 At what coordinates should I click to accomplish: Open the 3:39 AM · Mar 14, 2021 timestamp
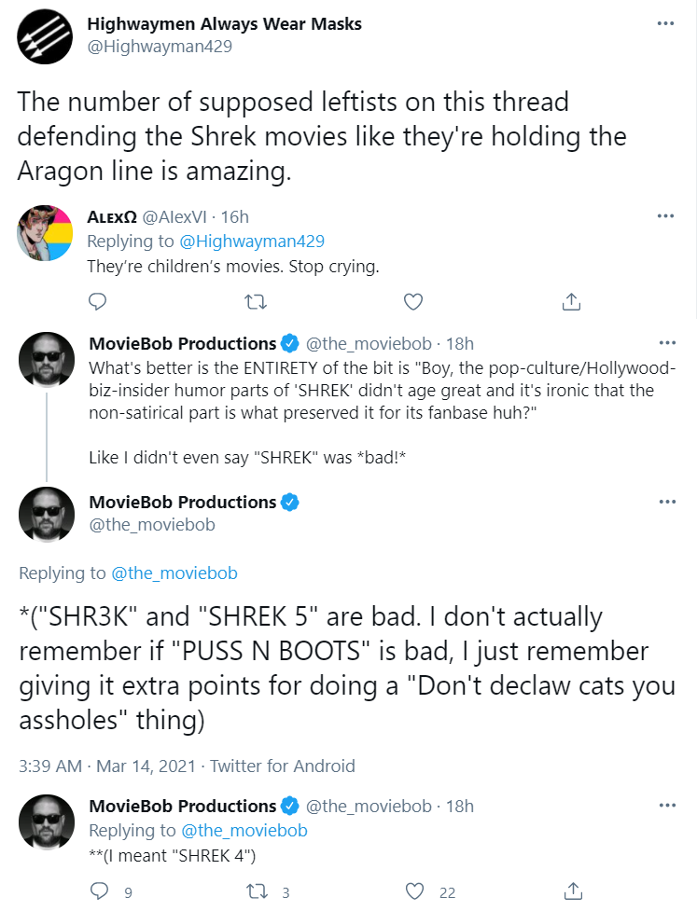coord(107,766)
